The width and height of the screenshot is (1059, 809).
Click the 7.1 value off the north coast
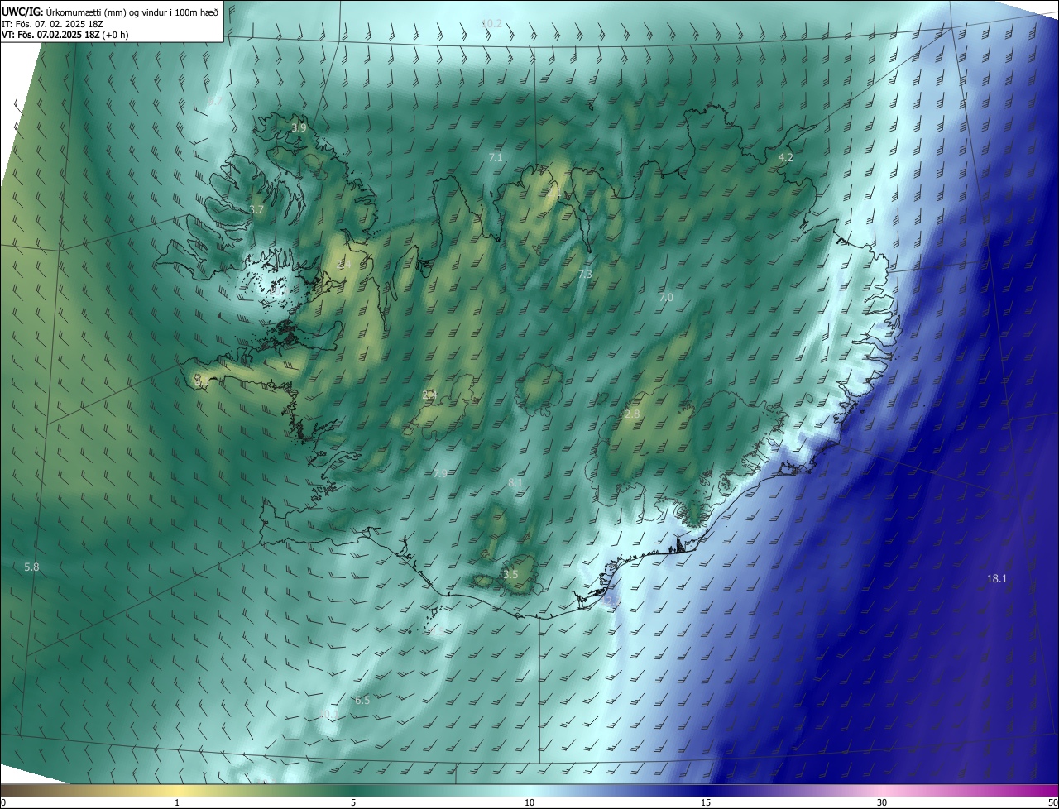pos(496,156)
